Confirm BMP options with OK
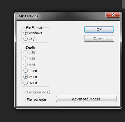Screen dimensions: 125x122 tap(99, 30)
